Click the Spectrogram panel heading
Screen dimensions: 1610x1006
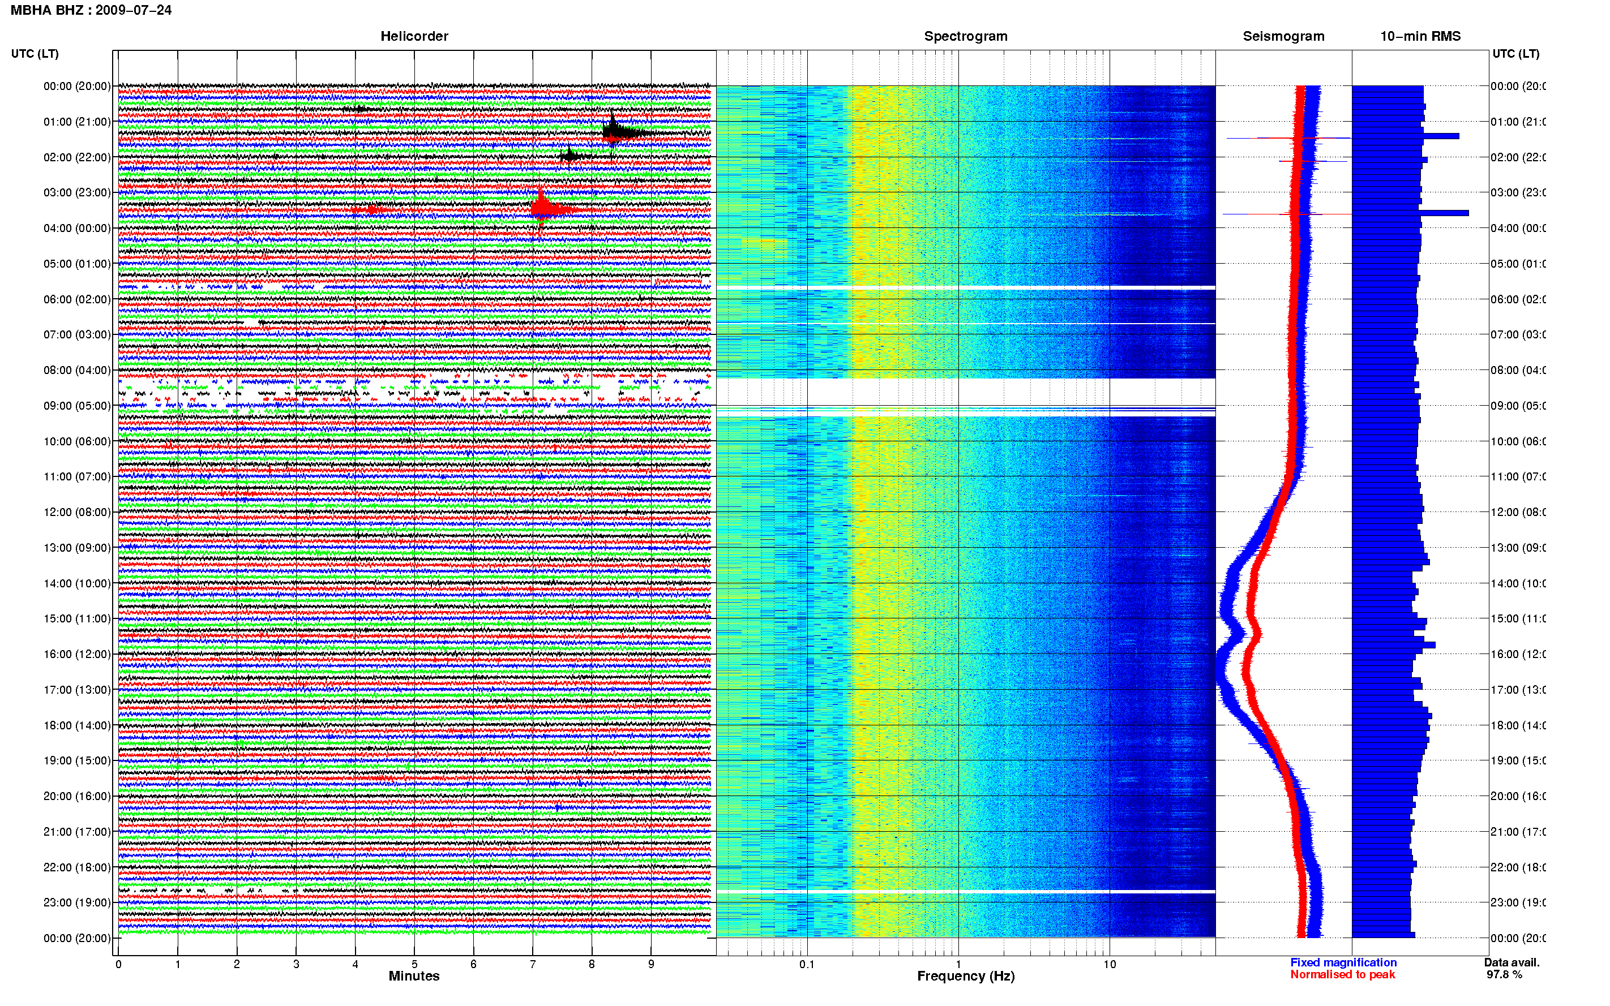965,36
